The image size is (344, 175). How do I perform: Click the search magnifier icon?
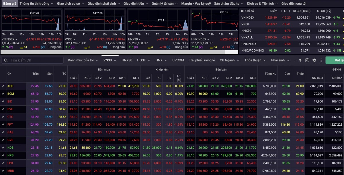(6, 60)
